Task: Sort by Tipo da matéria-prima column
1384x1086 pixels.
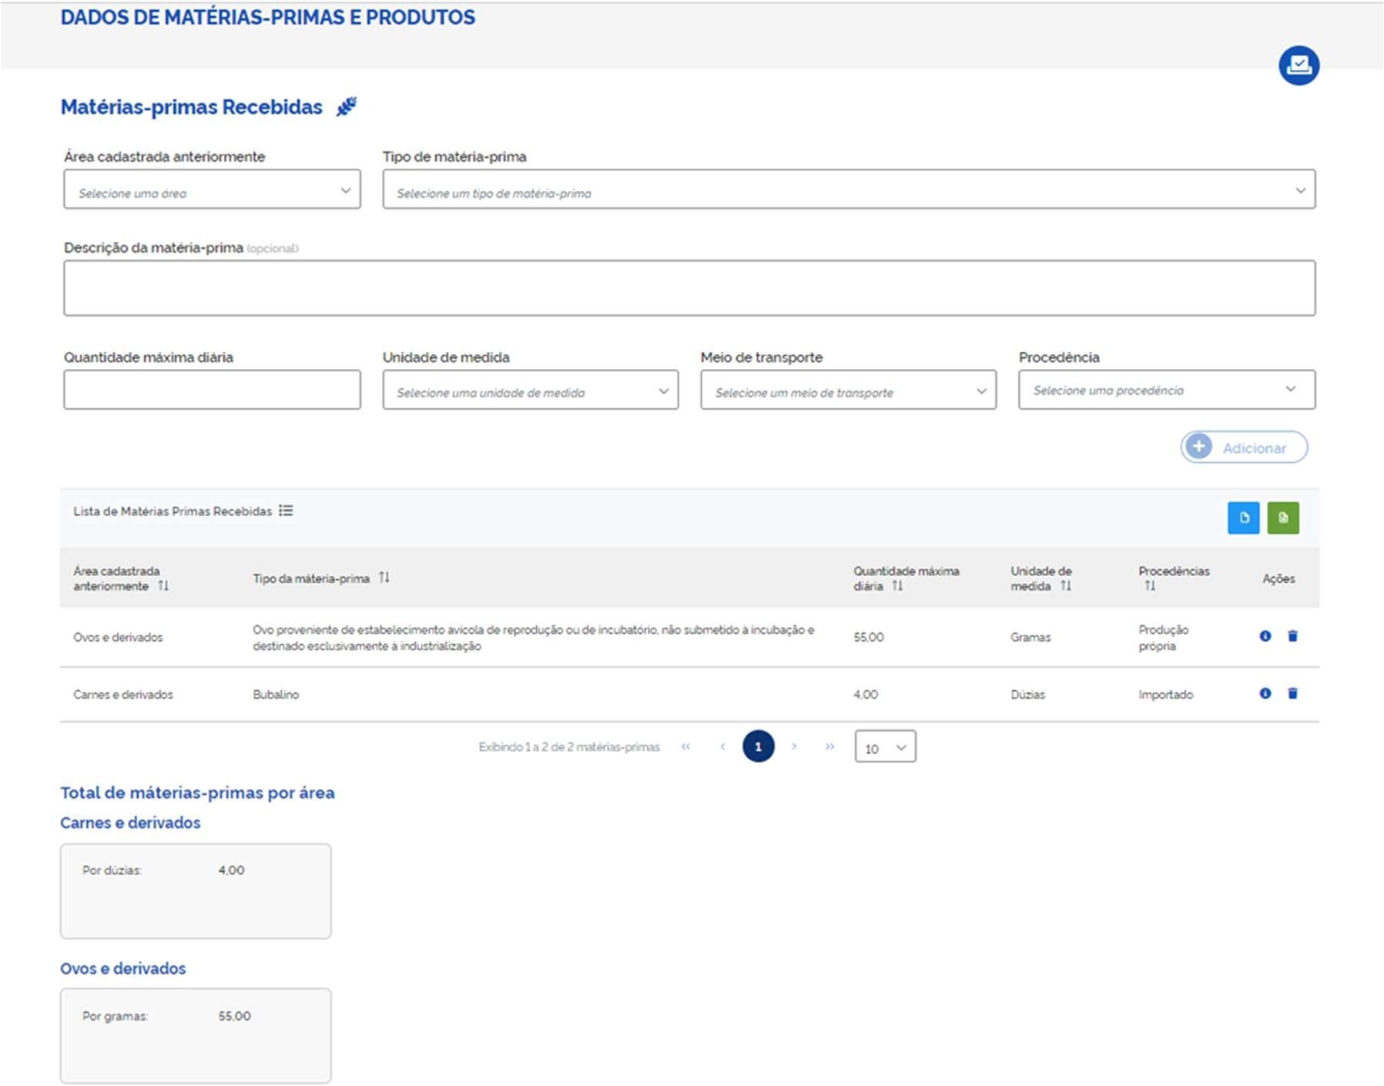Action: coord(384,578)
